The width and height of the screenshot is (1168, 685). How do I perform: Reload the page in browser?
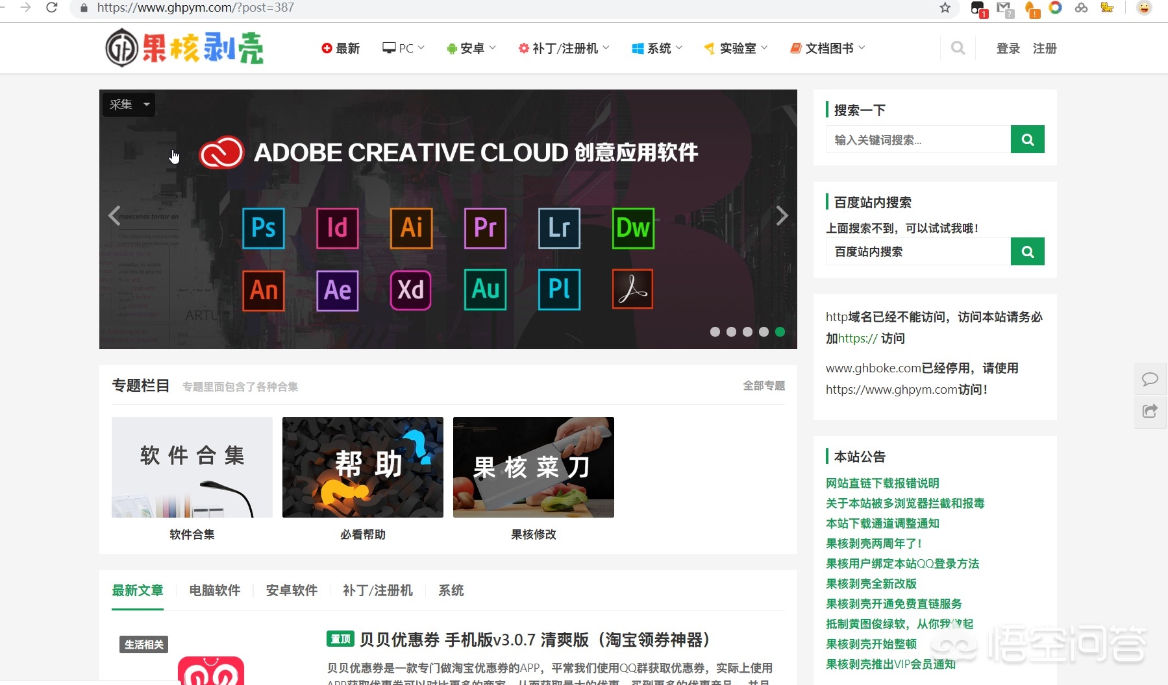click(52, 8)
